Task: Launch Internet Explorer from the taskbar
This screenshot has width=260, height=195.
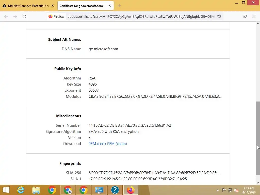Action: tap(21, 190)
